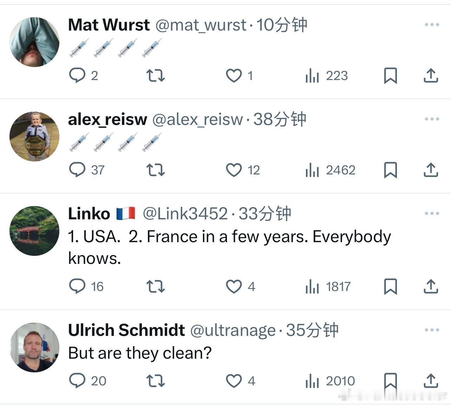This screenshot has width=451, height=405.
Task: Expand more options on Linko's tweet
Action: pos(432,213)
